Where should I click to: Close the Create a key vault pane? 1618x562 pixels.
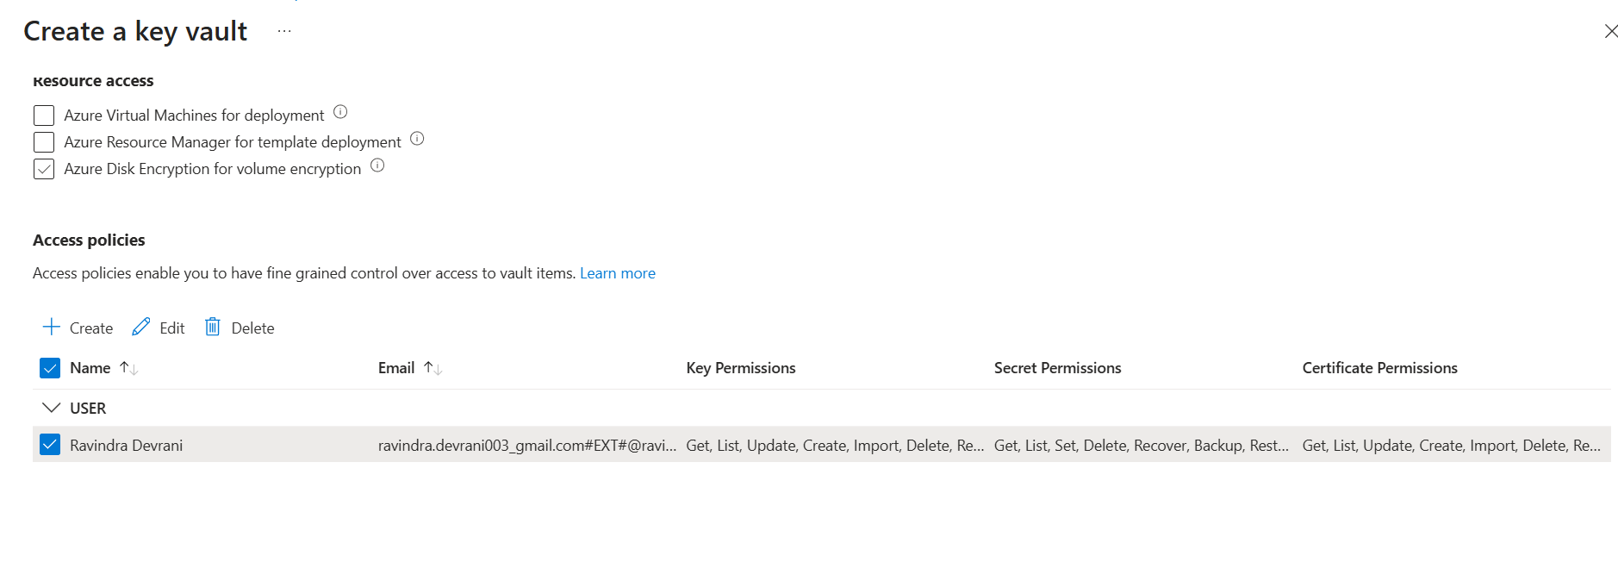click(1610, 32)
